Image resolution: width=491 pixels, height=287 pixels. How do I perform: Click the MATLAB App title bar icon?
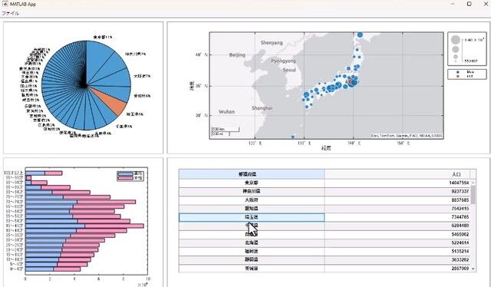[x=5, y=4]
